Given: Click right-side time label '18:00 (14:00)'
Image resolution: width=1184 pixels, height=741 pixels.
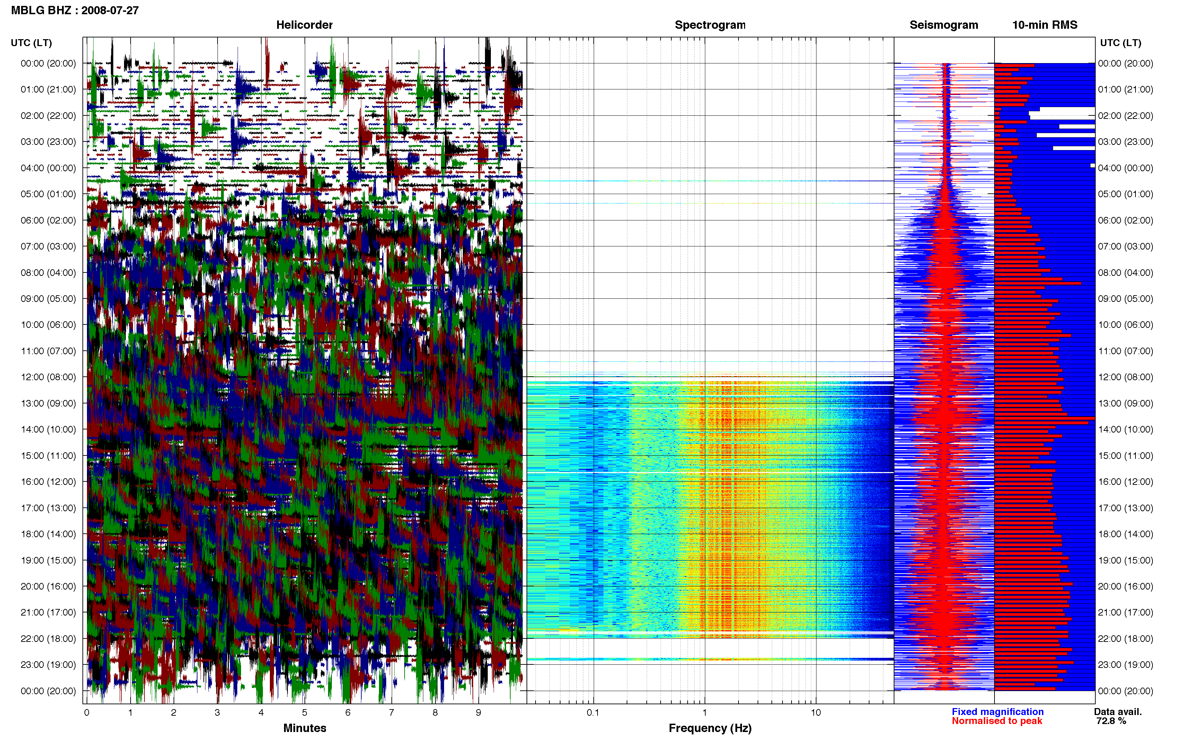Looking at the screenshot, I should pos(1125,534).
